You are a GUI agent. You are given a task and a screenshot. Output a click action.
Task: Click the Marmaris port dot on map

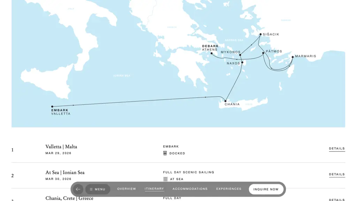tap(293, 57)
